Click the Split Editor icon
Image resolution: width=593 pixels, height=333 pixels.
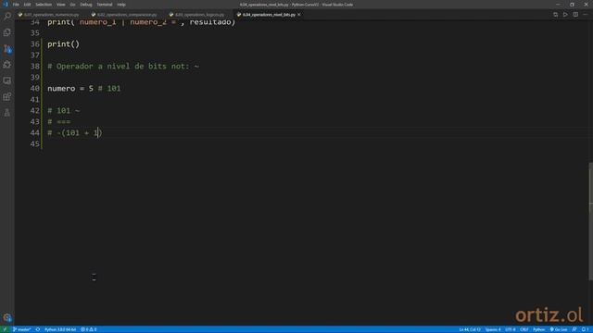[x=575, y=15]
